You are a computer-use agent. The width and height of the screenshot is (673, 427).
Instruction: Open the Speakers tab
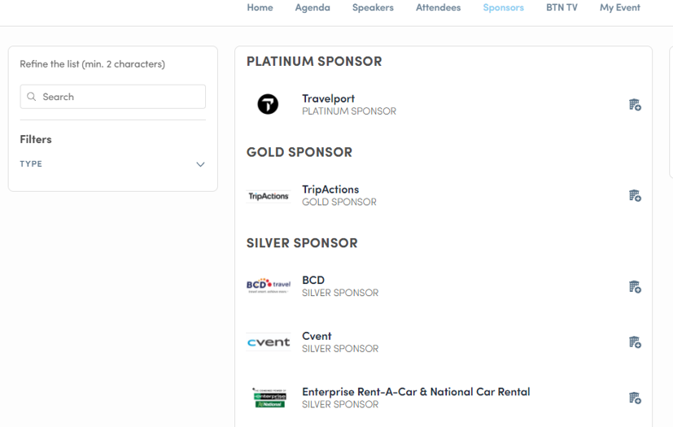tap(373, 7)
